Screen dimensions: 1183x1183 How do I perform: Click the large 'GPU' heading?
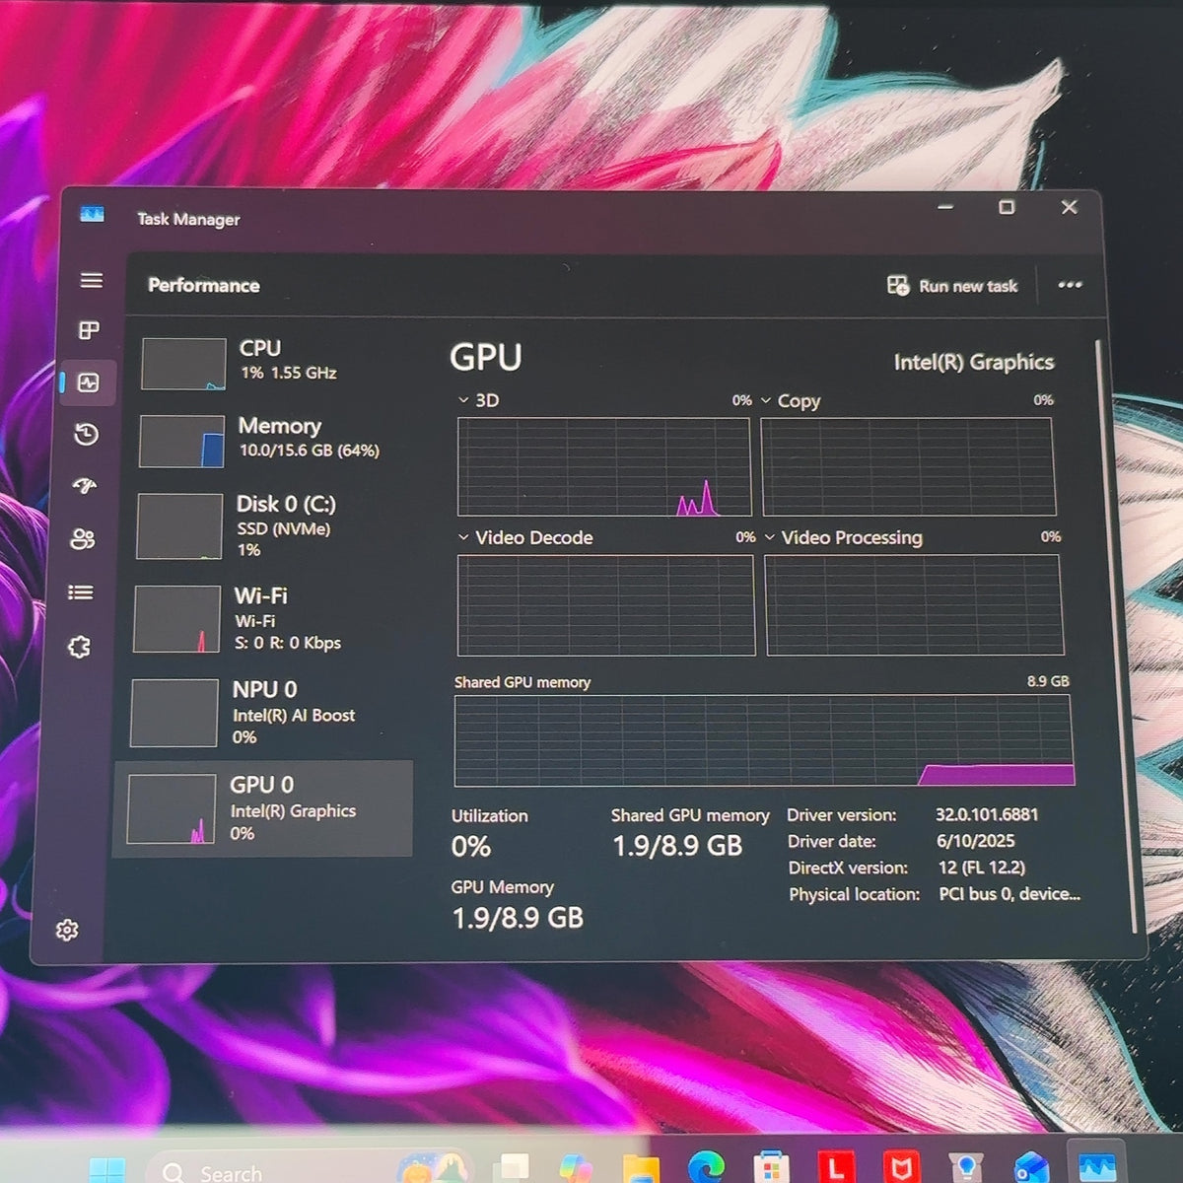(486, 357)
